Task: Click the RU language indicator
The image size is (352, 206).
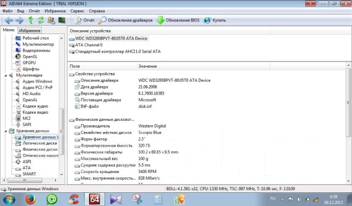Action: pyautogui.click(x=273, y=198)
